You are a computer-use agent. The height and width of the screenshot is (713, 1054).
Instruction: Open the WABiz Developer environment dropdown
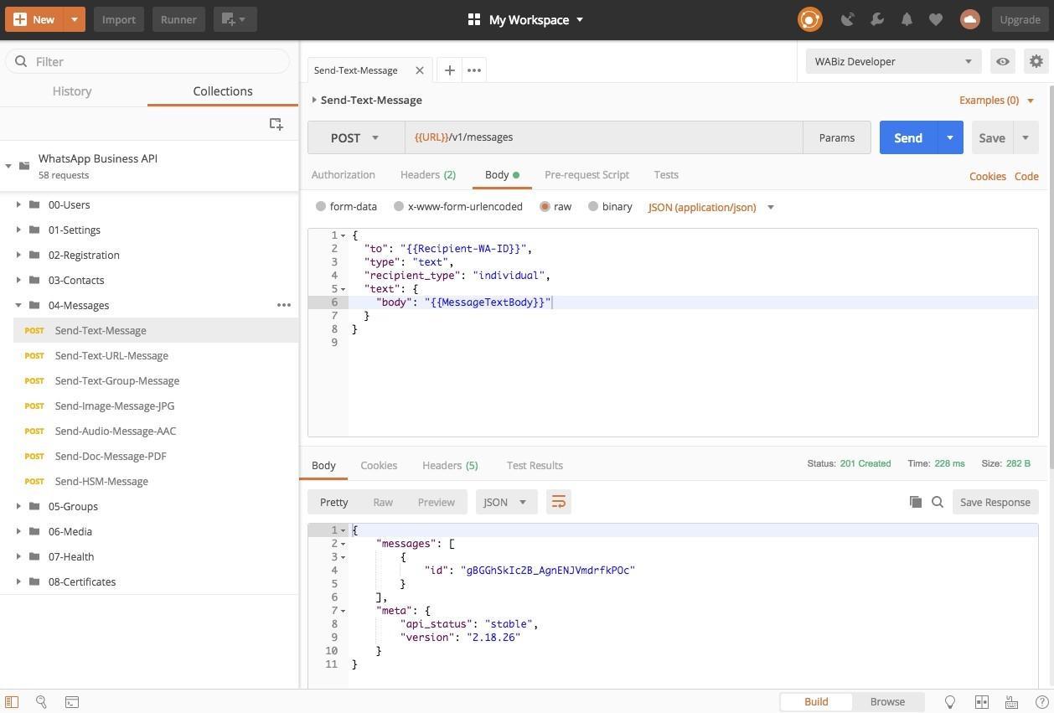pos(892,61)
